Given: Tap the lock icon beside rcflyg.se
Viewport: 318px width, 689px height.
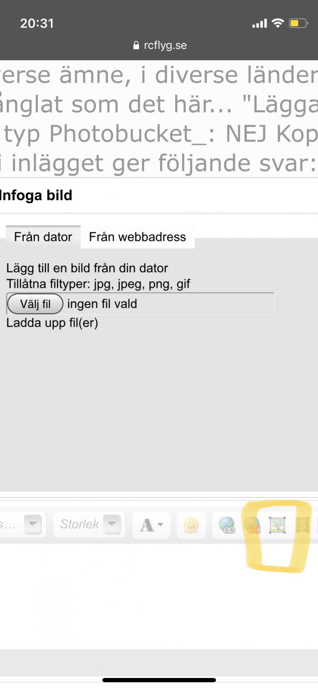Looking at the screenshot, I should tap(136, 45).
